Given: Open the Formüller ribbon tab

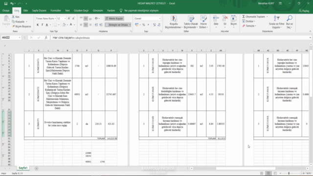Looking at the screenshot, I should pyautogui.click(x=56, y=11).
